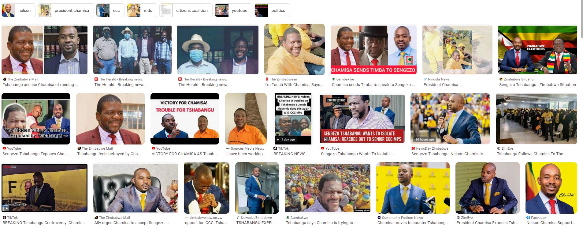Open the "CHAMISA SENDS TIMBA TO SENGEZO" thumbnail
The height and width of the screenshot is (228, 583).
click(373, 50)
